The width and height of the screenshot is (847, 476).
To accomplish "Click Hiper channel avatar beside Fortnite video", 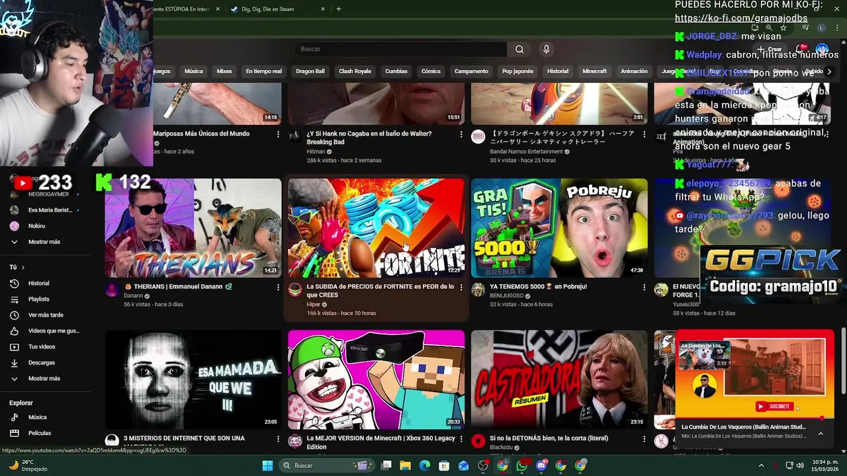I will (x=295, y=290).
